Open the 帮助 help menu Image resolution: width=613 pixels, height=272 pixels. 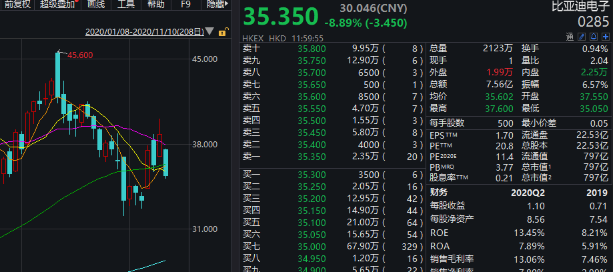tap(156, 4)
